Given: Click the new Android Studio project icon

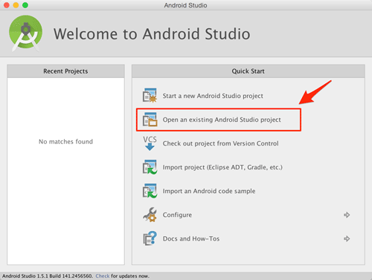Looking at the screenshot, I should click(x=150, y=95).
